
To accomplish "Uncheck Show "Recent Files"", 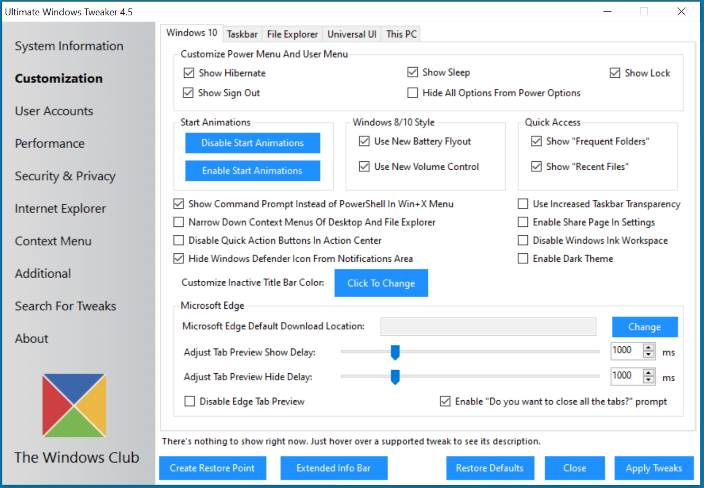I will (536, 167).
